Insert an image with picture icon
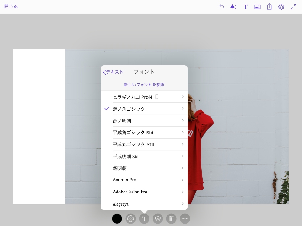The image size is (302, 226). point(257,7)
